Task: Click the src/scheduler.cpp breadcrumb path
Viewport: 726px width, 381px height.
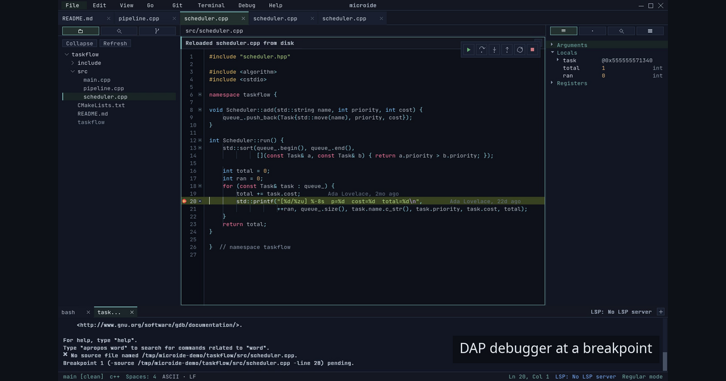Action: pyautogui.click(x=214, y=31)
